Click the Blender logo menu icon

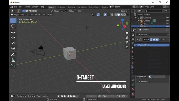click(11, 7)
